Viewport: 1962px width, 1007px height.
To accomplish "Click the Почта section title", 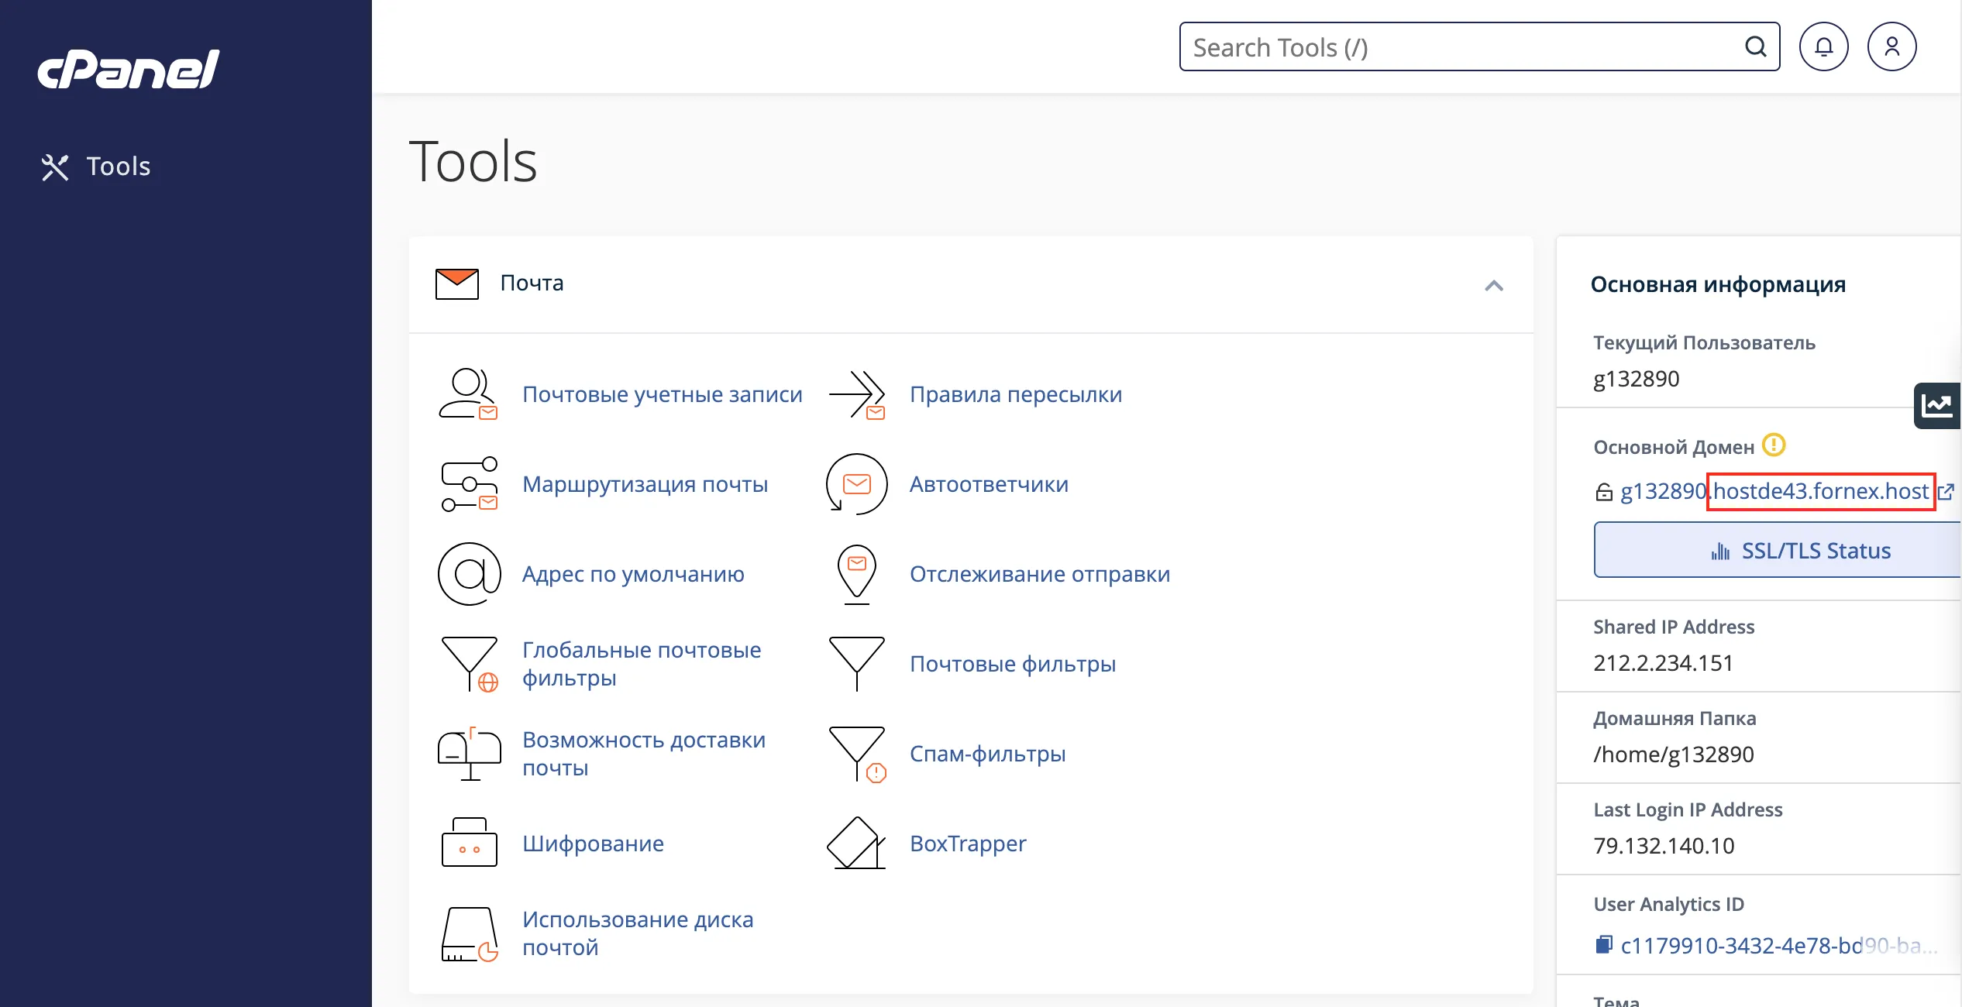I will (x=532, y=284).
